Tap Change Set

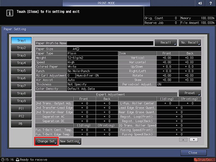click(x=46, y=142)
